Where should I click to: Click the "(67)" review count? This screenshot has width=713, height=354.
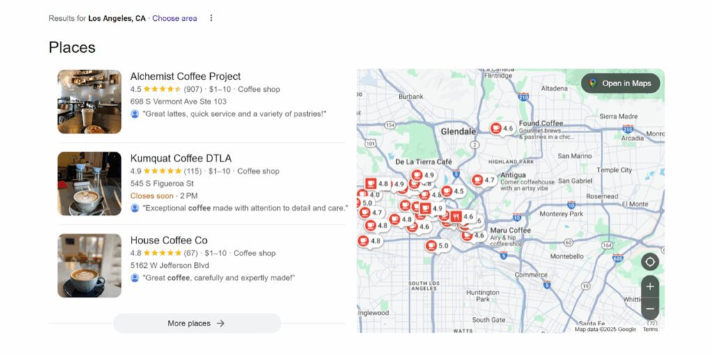[191, 253]
